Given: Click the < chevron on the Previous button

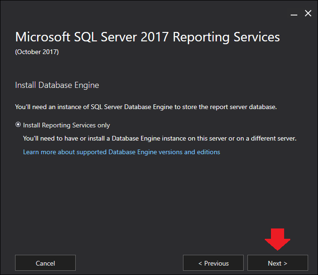Looking at the screenshot, I should (200, 263).
